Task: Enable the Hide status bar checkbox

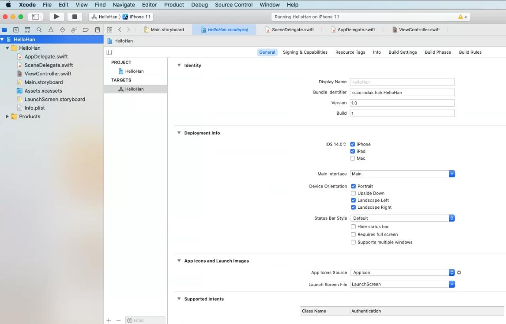Action: tap(354, 227)
